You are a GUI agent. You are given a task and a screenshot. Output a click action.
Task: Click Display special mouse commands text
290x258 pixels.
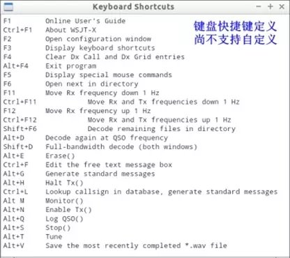[x=109, y=75]
